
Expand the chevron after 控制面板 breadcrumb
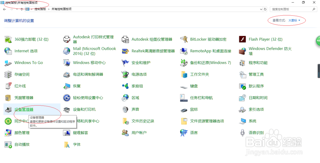pyautogui.click(x=49, y=9)
